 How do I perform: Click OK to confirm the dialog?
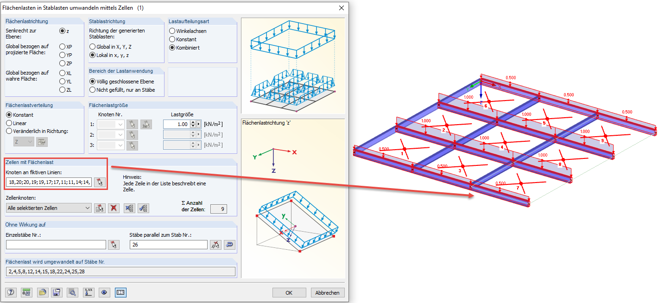289,293
